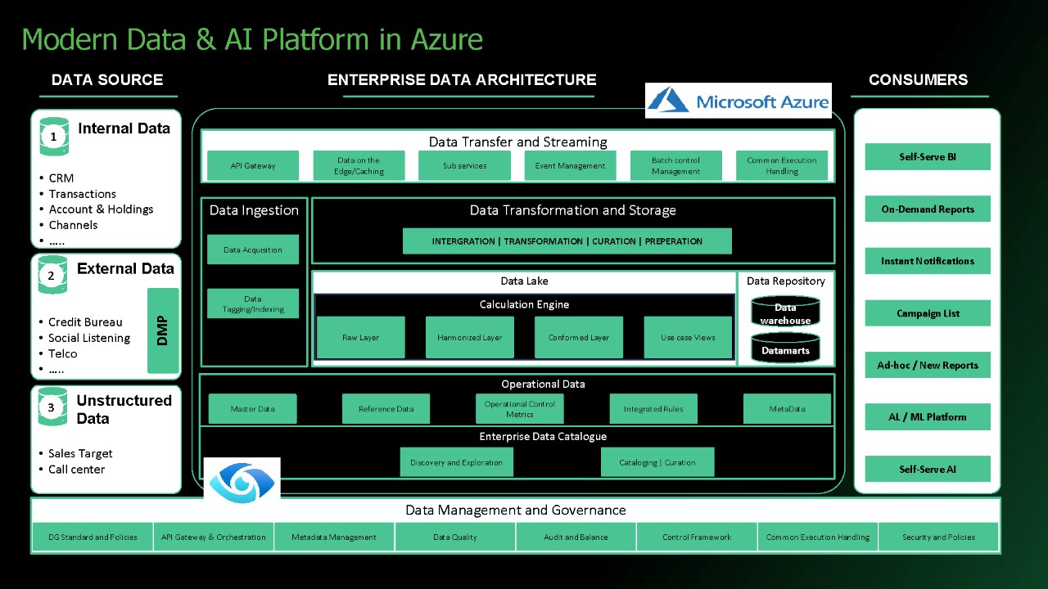
Task: Click the Self-Serve AI box
Action: [928, 470]
